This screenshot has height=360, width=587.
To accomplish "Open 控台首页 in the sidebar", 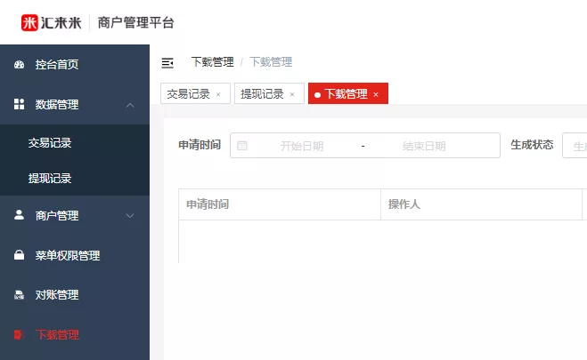I will click(x=57, y=65).
